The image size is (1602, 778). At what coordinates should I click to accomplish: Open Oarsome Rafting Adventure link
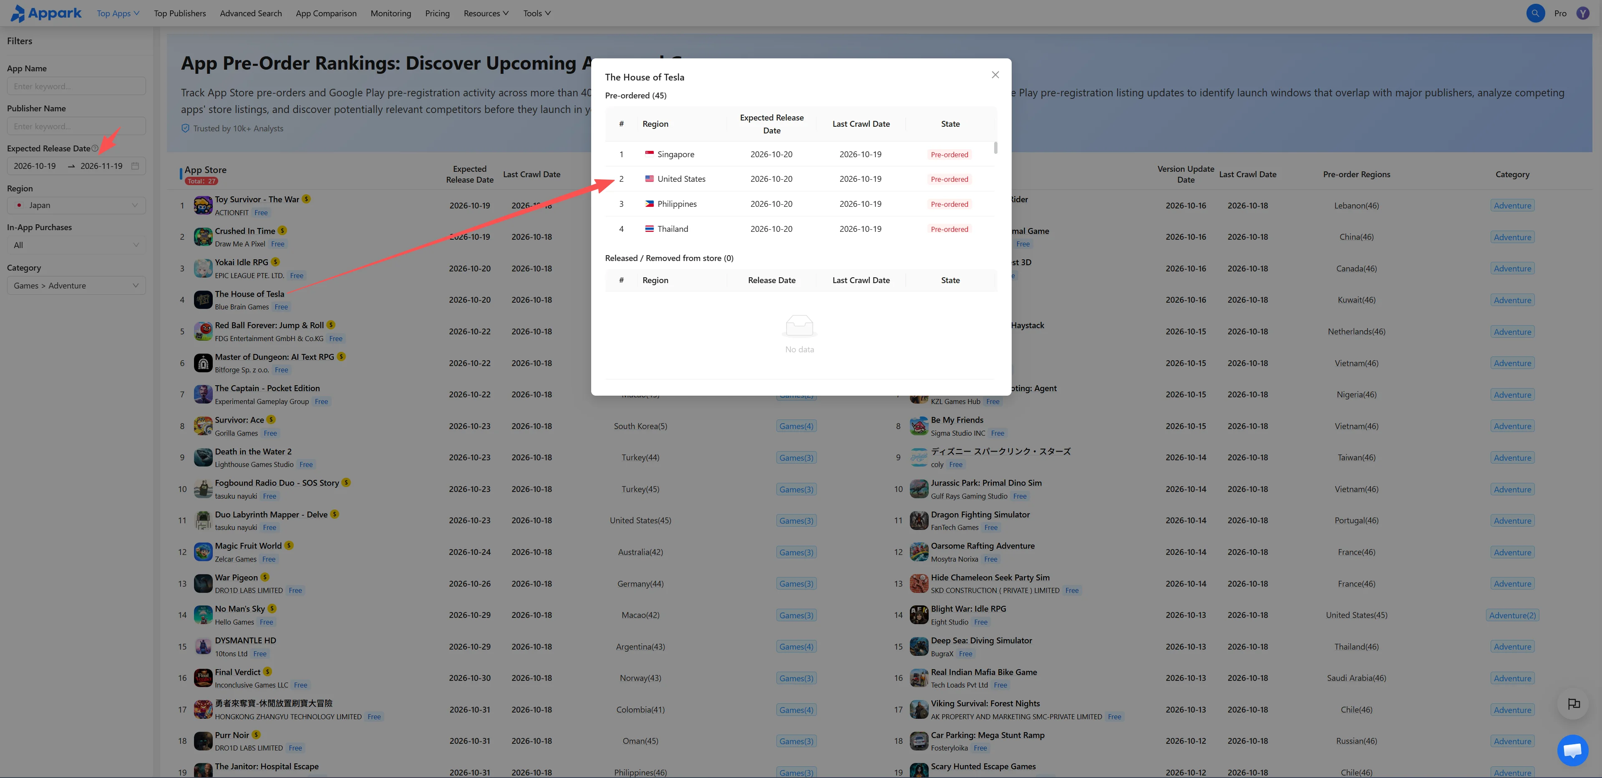982,546
